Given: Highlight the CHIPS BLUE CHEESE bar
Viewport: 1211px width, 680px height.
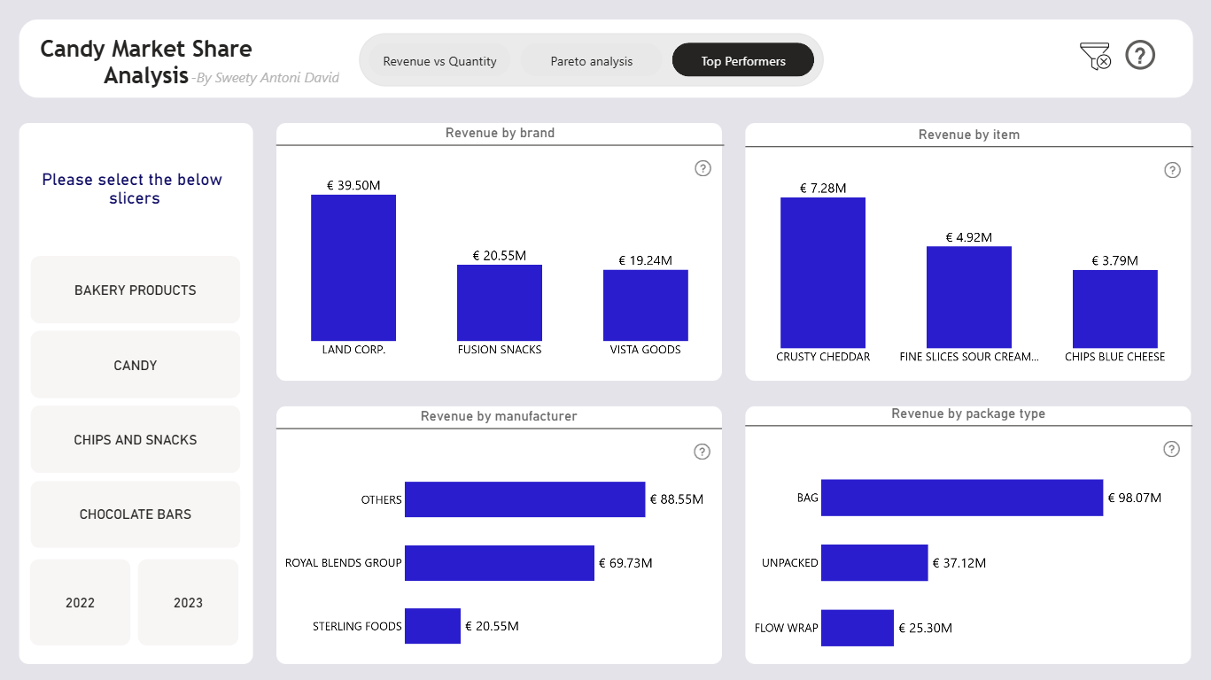Looking at the screenshot, I should 1115,309.
